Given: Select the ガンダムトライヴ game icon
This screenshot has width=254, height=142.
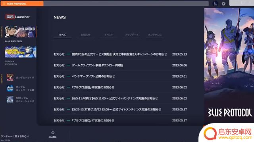Looking at the screenshot, I should pyautogui.click(x=10, y=77).
